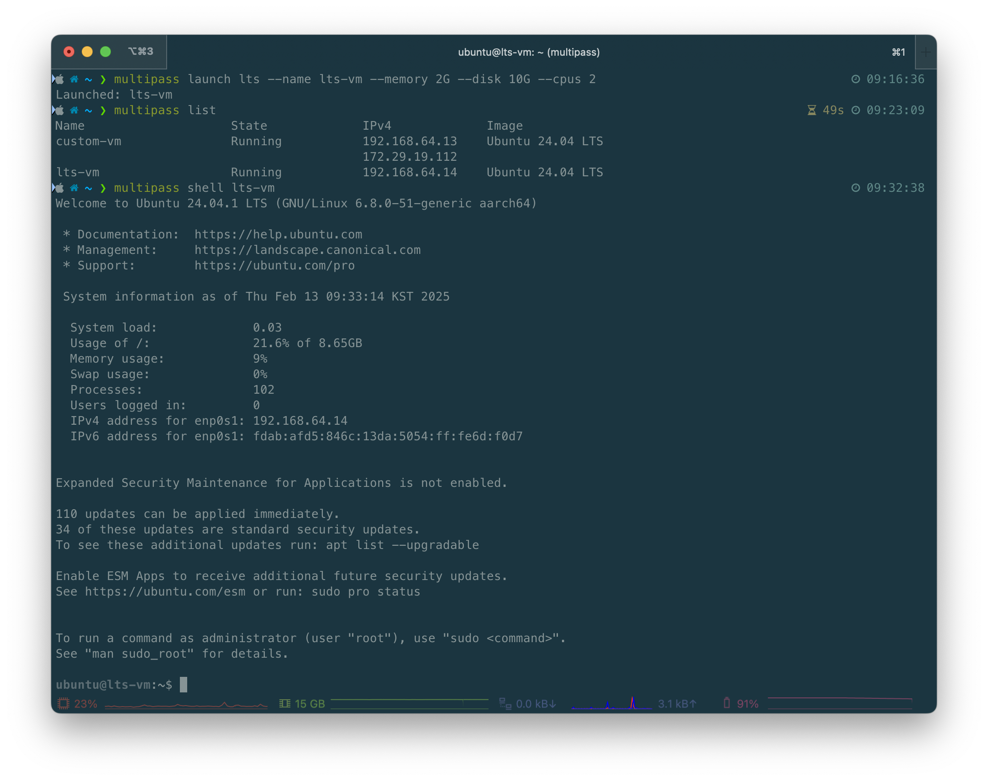The height and width of the screenshot is (781, 988).
Task: Open the https://ubuntu.com/pro link
Action: [x=275, y=266]
